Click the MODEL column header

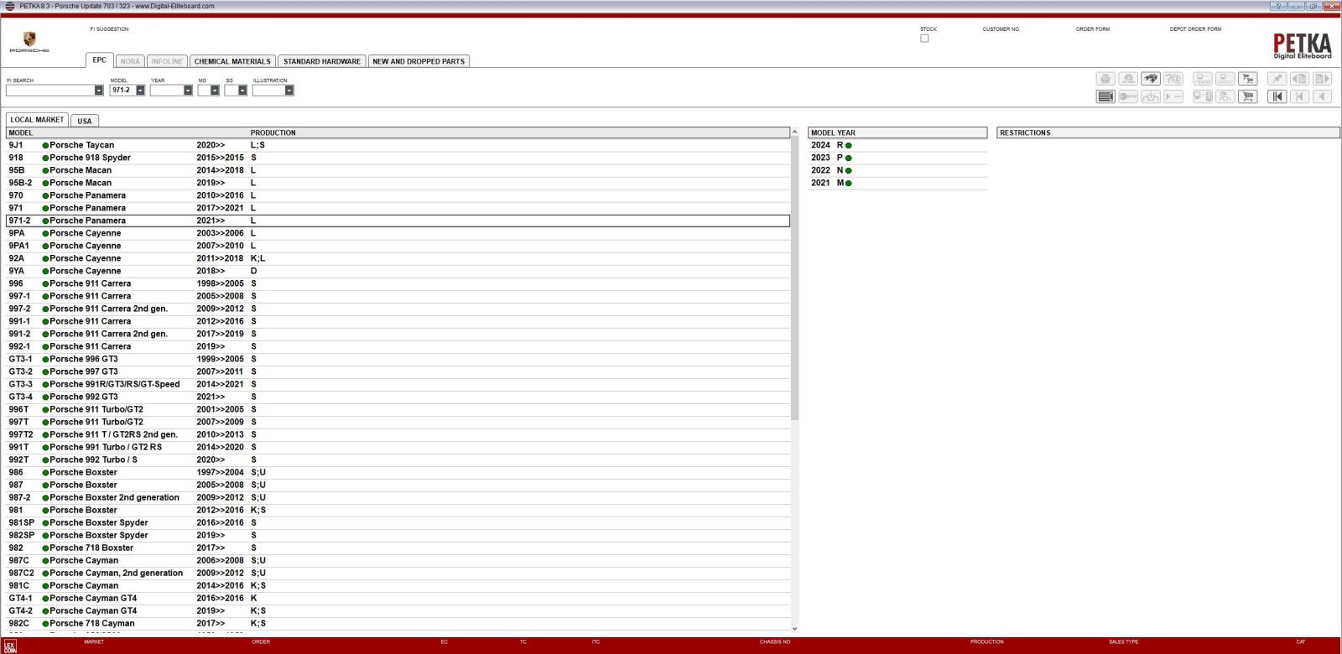[x=21, y=132]
